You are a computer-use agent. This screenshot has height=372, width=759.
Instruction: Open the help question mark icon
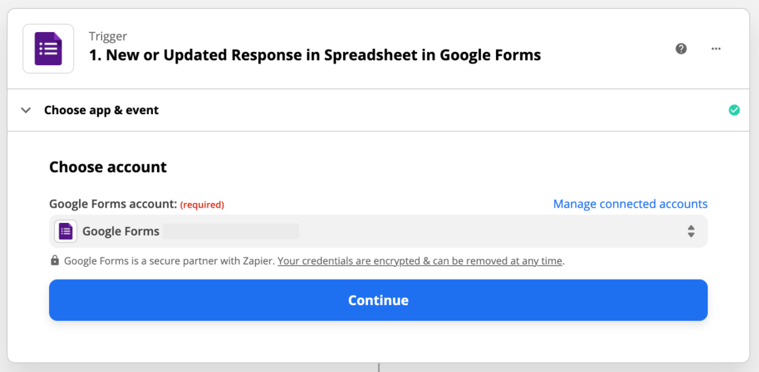point(681,49)
